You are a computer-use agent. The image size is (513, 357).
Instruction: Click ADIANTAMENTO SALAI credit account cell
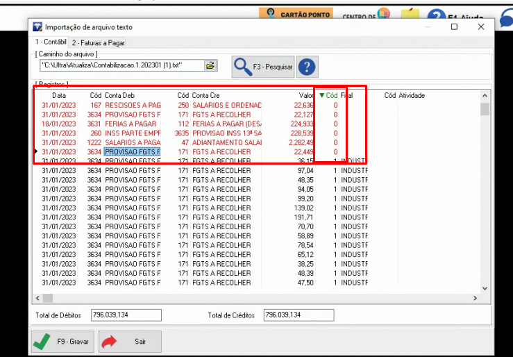(x=227, y=142)
